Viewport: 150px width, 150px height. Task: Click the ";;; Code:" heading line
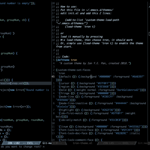(63, 57)
